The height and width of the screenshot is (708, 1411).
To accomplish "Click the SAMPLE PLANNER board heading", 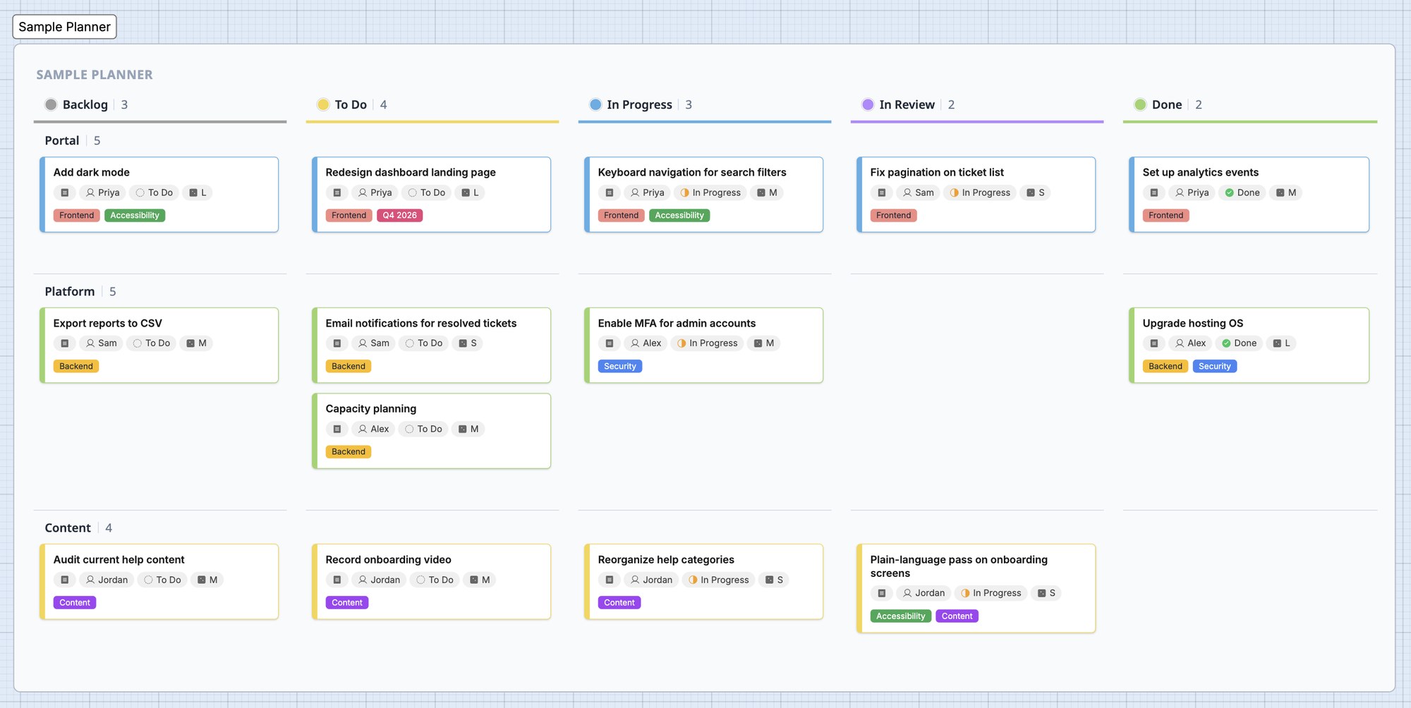I will (95, 75).
